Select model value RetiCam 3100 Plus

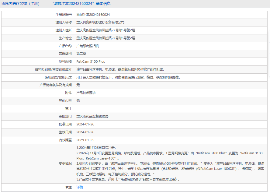91,61
